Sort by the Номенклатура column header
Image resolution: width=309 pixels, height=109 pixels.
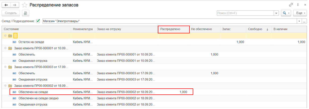point(83,29)
